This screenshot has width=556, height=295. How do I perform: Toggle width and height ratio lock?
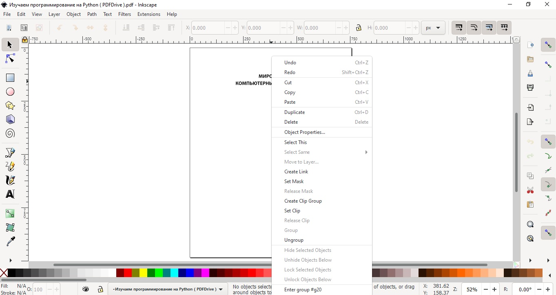pos(359,28)
